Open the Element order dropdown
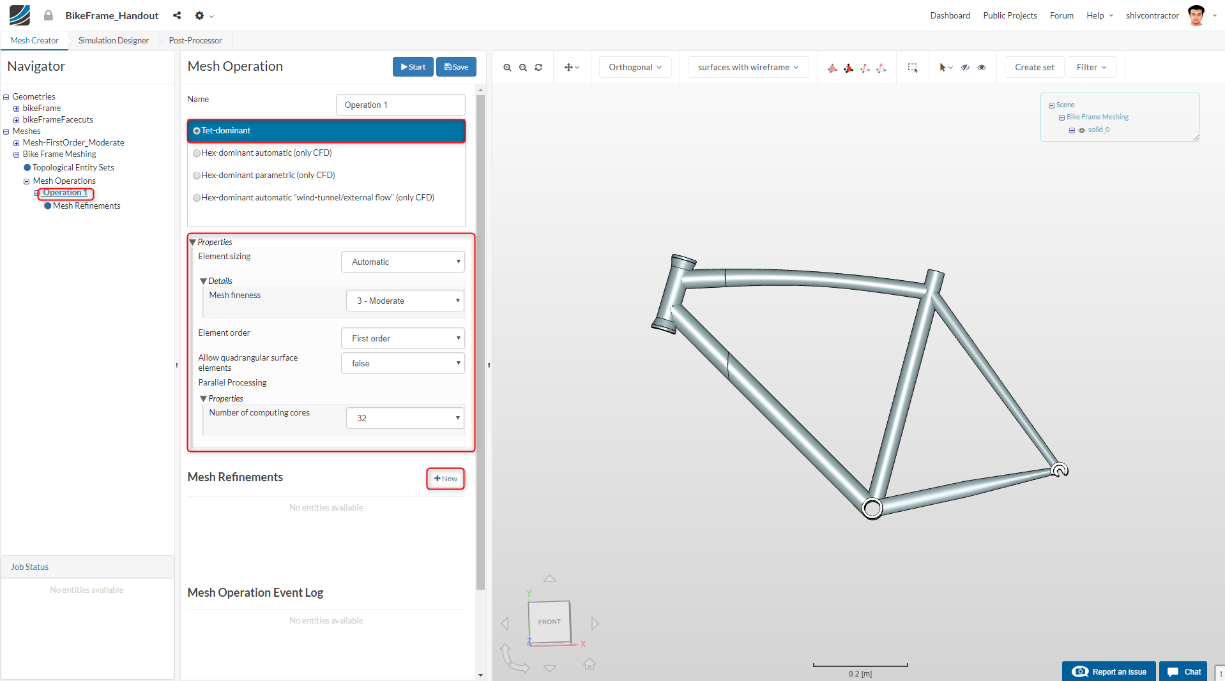 403,338
